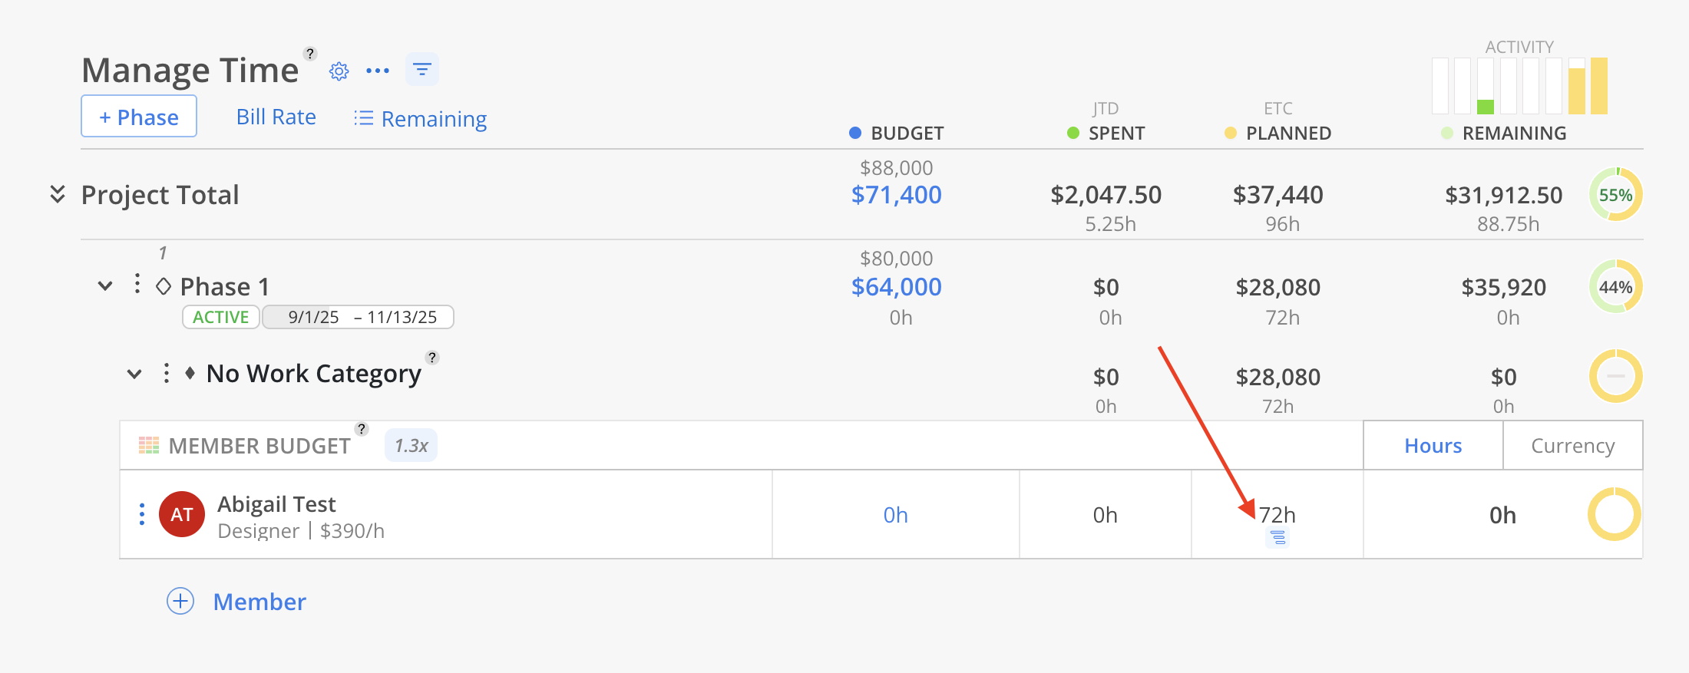The width and height of the screenshot is (1689, 673).
Task: Click the Abigail Test AT avatar
Action: [182, 514]
